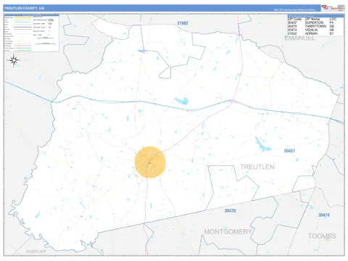The image size is (348, 261).
Task: Click the 31002 ZIP label on the map
Action: tap(183, 23)
